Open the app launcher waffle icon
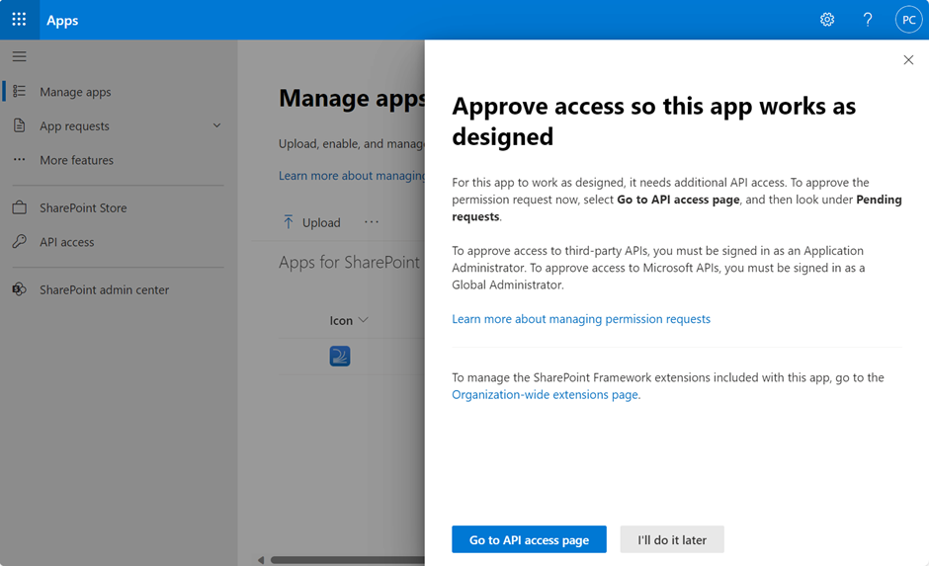The height and width of the screenshot is (566, 929). 19,20
